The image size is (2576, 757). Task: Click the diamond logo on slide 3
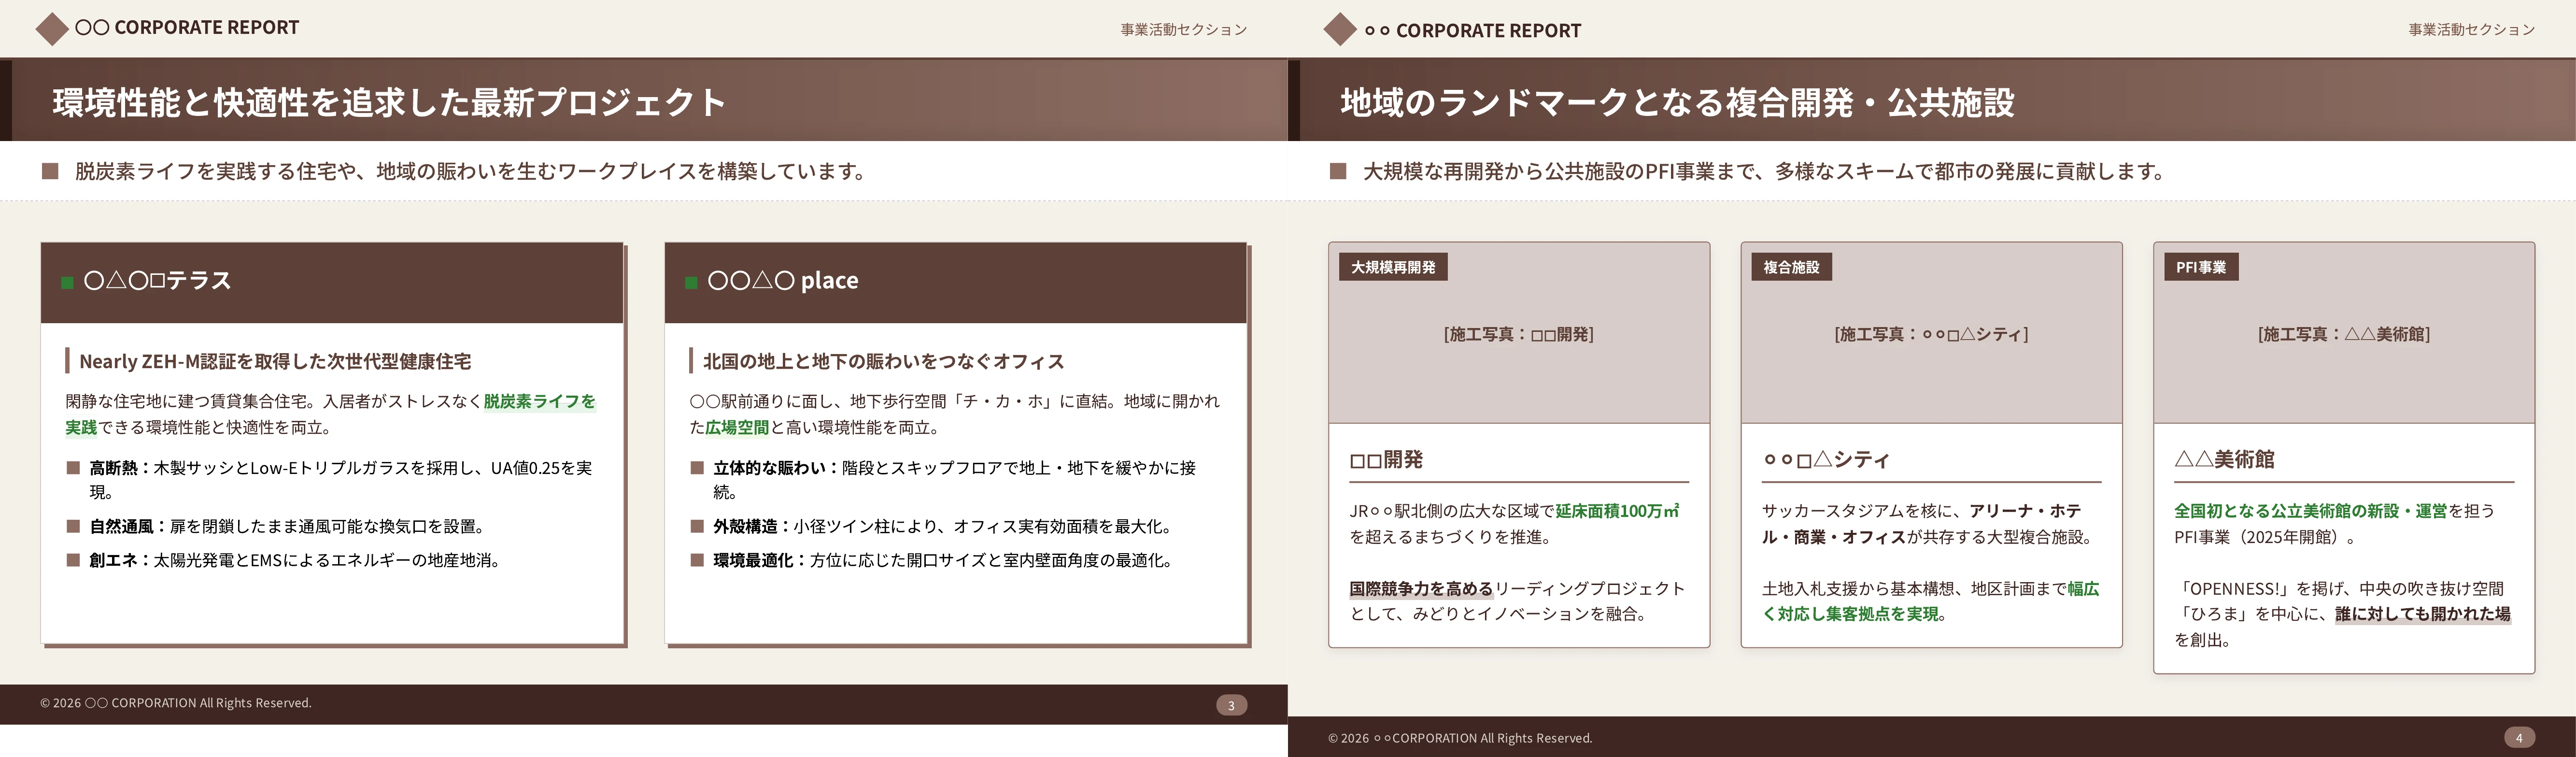point(52,29)
